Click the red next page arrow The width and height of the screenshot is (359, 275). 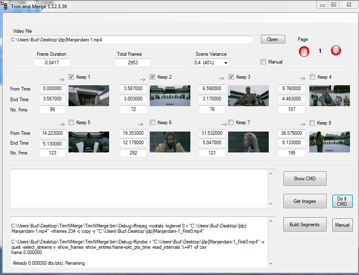click(336, 50)
